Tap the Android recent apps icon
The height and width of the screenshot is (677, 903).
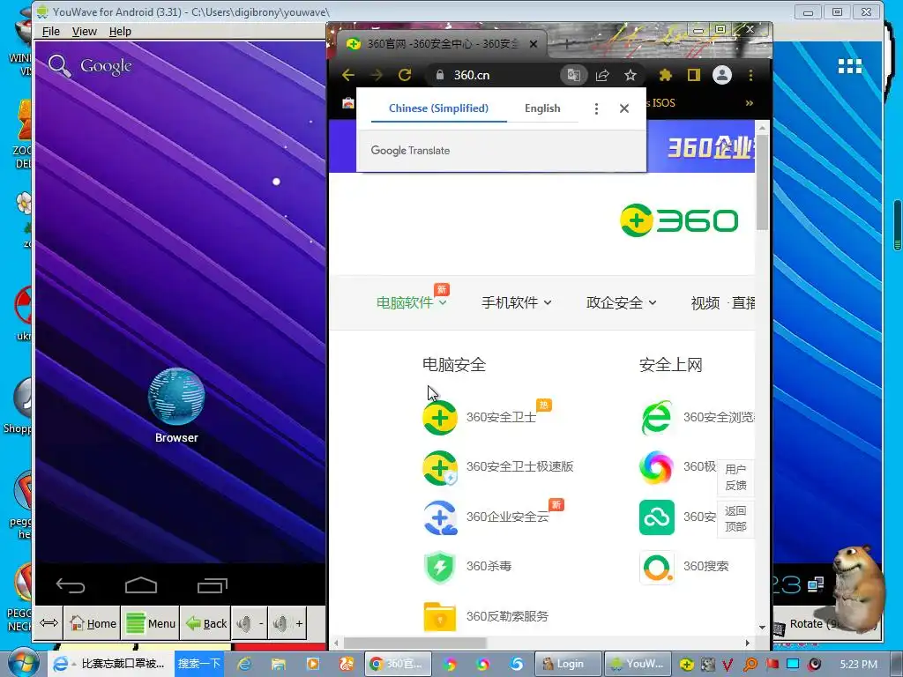pos(213,585)
